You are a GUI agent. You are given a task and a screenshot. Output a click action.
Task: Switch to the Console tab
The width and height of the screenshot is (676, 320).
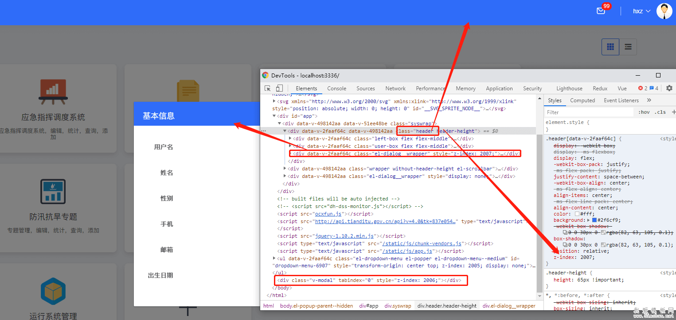[336, 89]
